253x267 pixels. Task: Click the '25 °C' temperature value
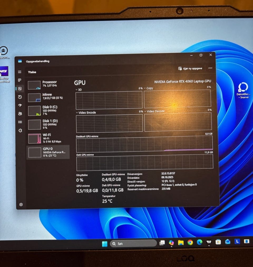pos(107,201)
